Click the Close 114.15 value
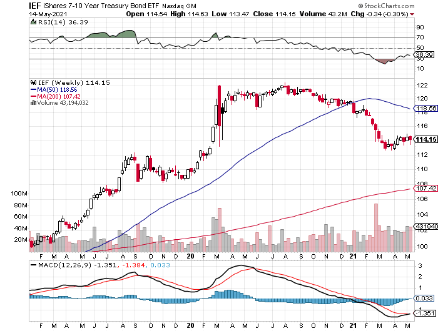The image size is (438, 331). pos(274,14)
